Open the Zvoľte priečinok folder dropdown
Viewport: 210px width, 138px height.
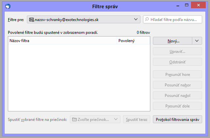(95, 119)
